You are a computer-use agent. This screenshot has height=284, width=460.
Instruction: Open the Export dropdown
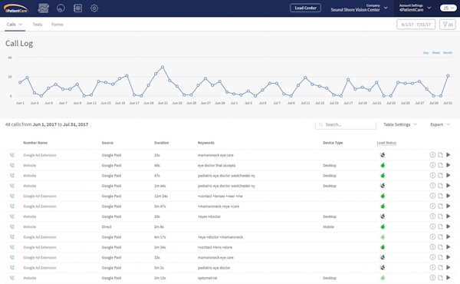[x=440, y=124]
